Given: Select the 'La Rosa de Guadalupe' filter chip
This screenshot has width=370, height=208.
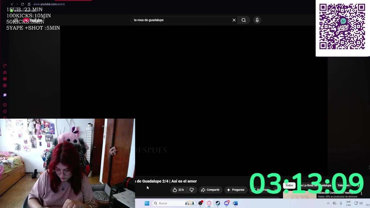Looking at the screenshot, I should 315,185.
